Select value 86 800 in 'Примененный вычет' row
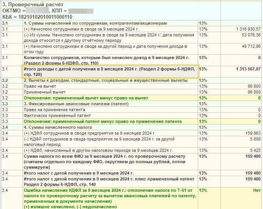 click(254, 92)
